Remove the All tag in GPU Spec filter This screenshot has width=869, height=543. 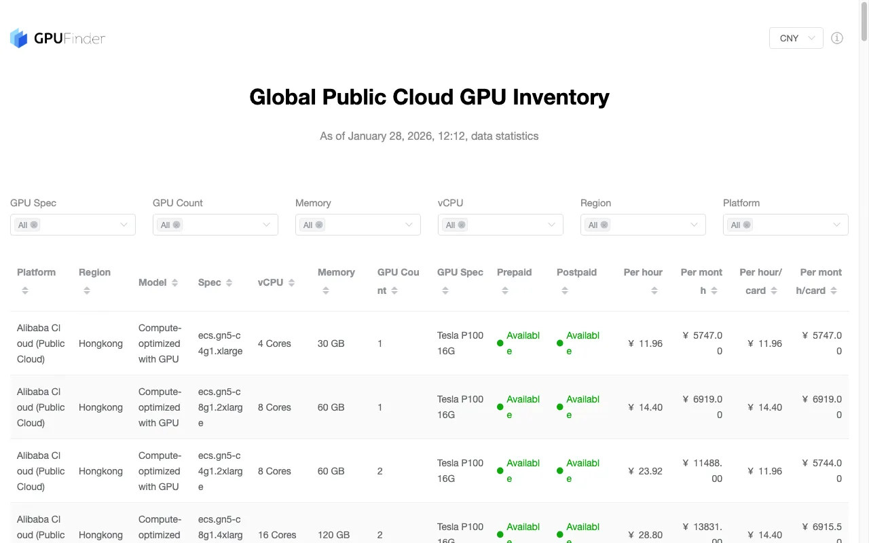[34, 225]
